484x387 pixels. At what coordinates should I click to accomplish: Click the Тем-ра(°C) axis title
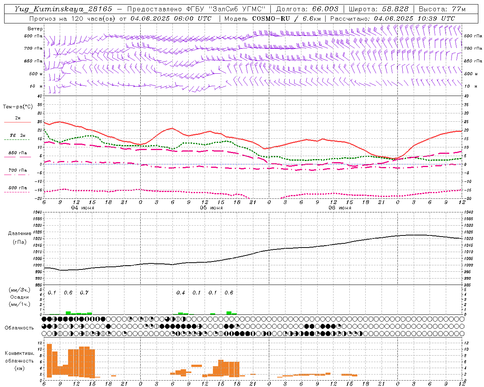pos(18,107)
